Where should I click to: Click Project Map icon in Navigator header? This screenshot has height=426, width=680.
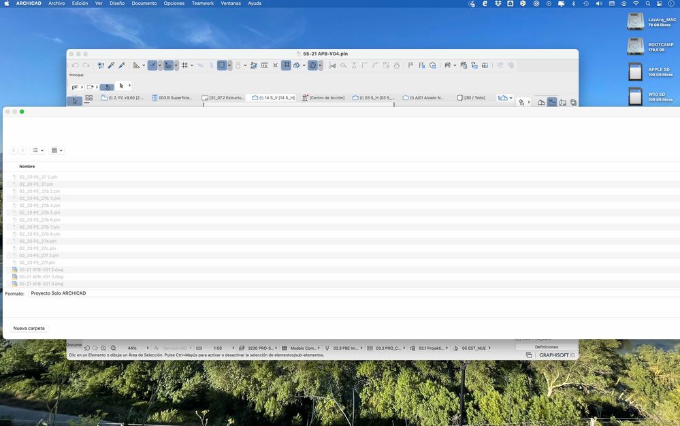(x=541, y=103)
